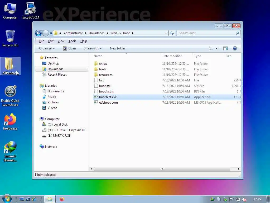Screen dimensions: 270x203
Task: Expand the Share with menu
Action: pyautogui.click(x=93, y=49)
